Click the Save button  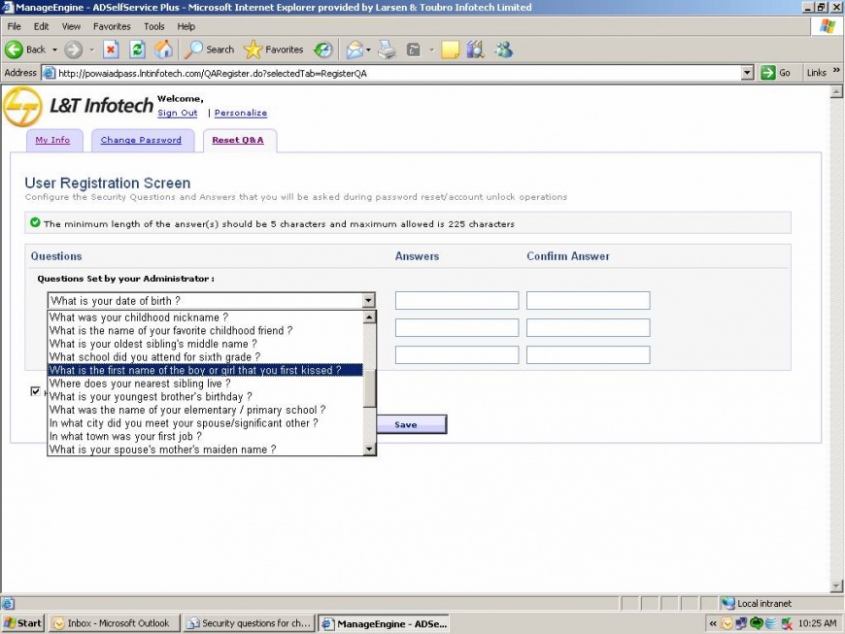point(405,424)
